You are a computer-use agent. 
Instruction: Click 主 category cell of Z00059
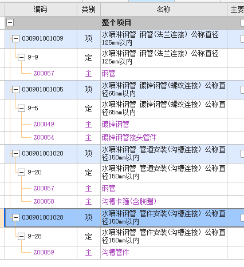pyautogui.click(x=89, y=253)
